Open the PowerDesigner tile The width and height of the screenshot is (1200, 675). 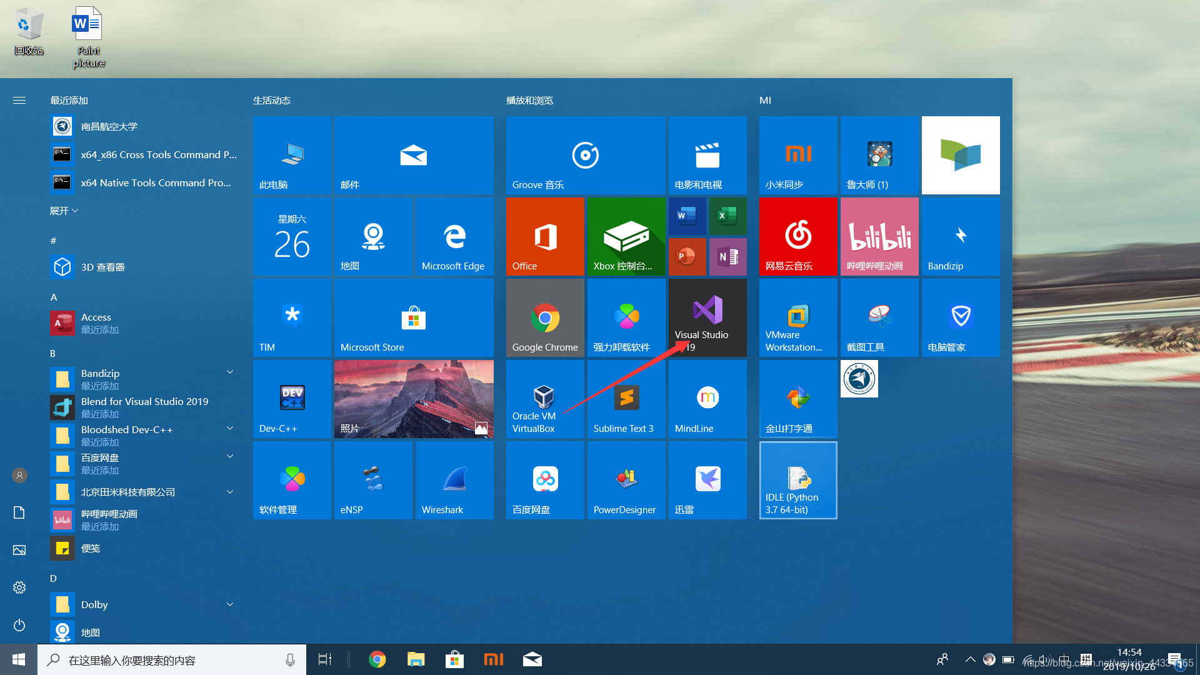pyautogui.click(x=626, y=480)
